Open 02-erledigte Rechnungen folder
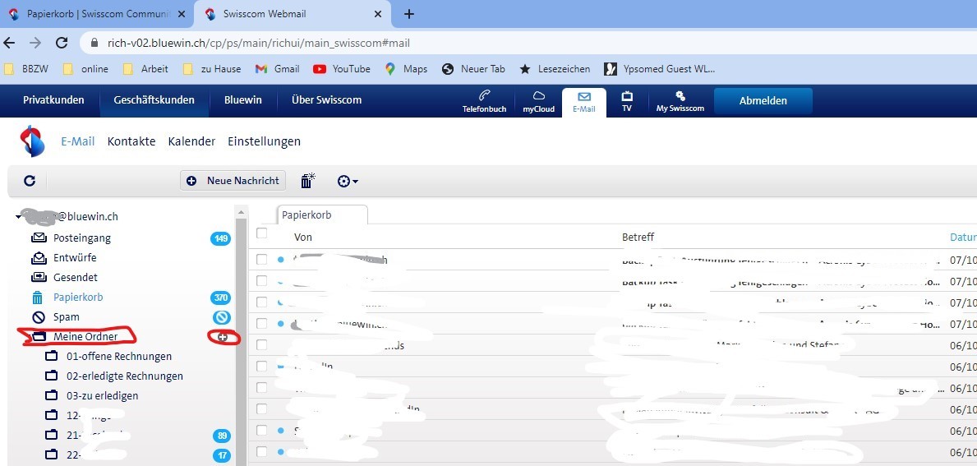The image size is (977, 466). pyautogui.click(x=125, y=376)
